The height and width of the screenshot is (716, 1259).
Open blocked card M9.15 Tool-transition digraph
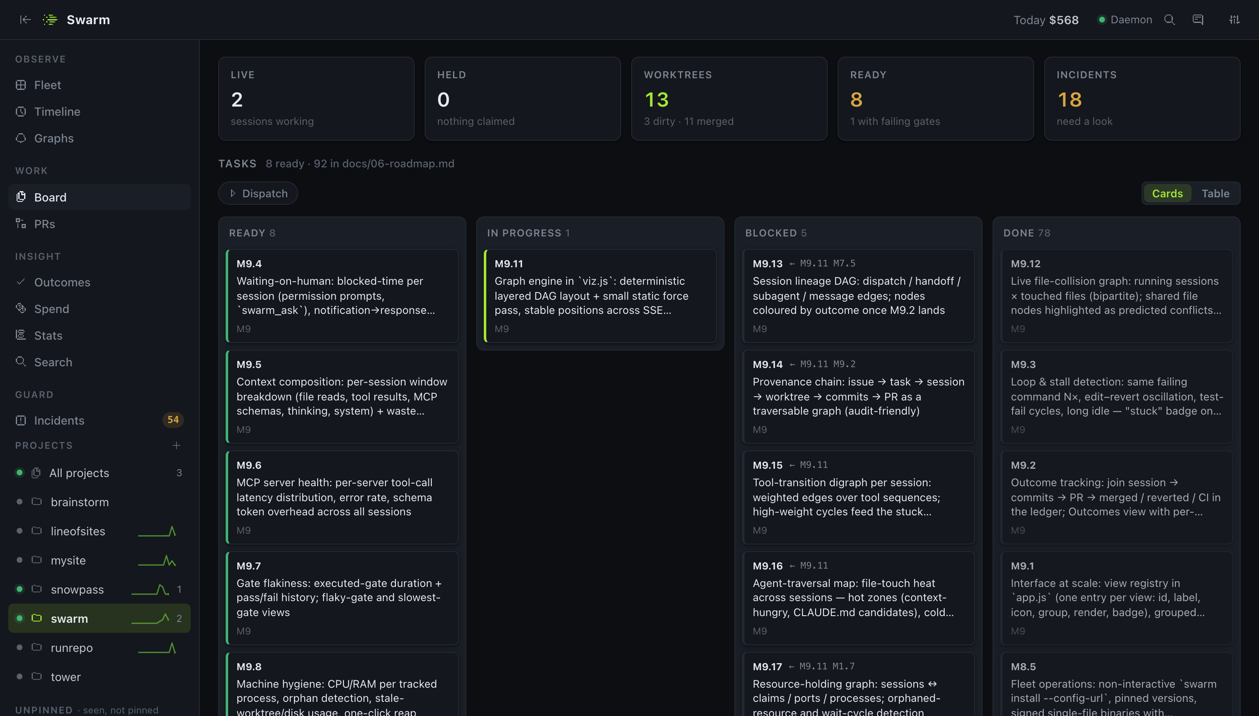click(x=858, y=497)
